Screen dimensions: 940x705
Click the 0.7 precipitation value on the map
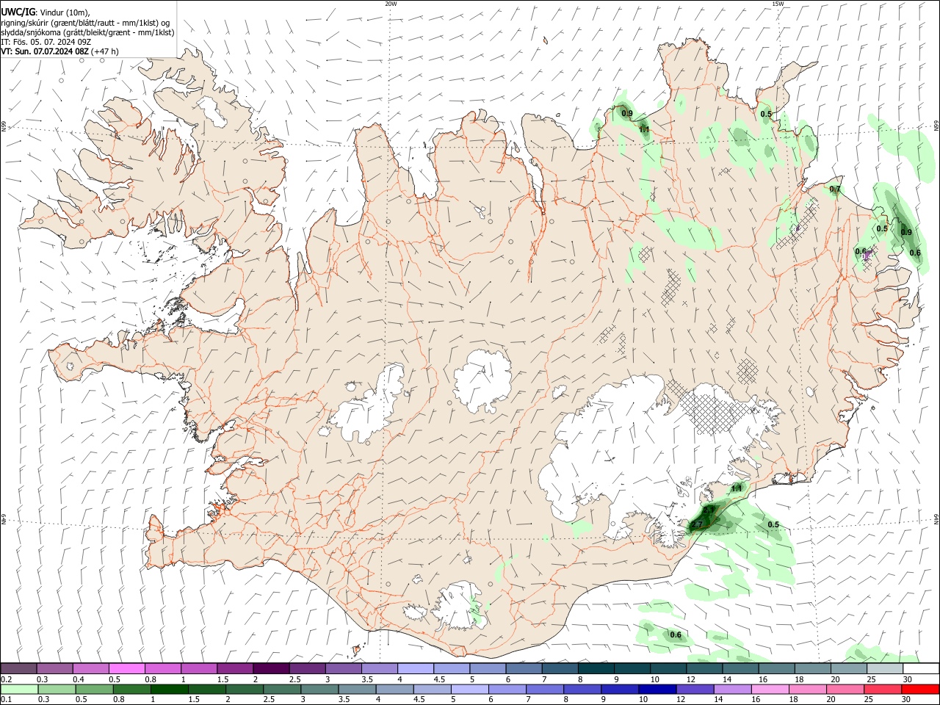point(835,189)
